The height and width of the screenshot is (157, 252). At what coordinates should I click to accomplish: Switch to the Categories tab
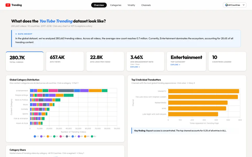pos(116,5)
